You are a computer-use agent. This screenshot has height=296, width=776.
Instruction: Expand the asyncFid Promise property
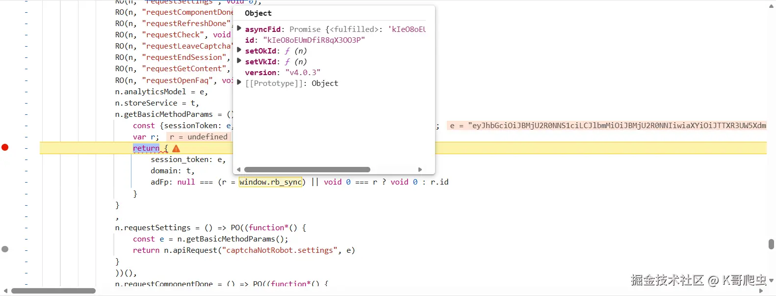click(x=239, y=28)
